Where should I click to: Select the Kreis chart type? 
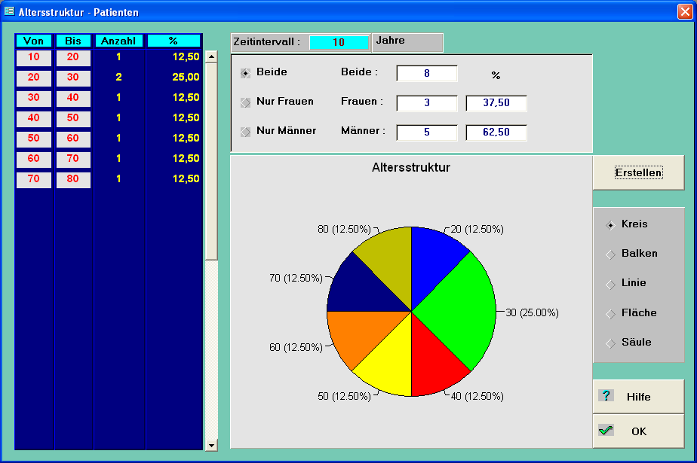(x=610, y=225)
